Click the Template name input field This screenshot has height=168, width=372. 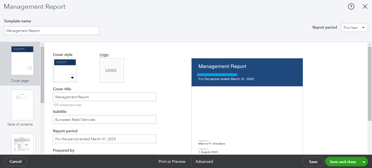pyautogui.click(x=52, y=31)
